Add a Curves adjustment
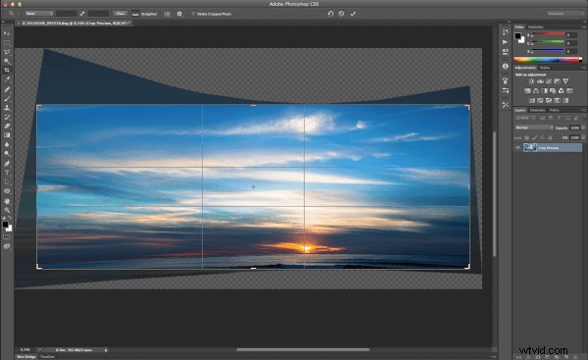Screen dimensions: 588x360 pyautogui.click(x=549, y=81)
